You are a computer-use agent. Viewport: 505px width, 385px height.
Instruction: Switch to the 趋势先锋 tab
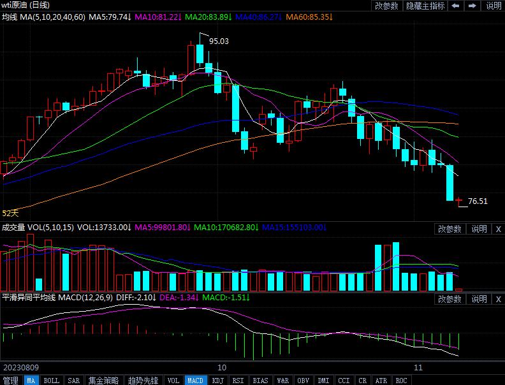click(143, 381)
